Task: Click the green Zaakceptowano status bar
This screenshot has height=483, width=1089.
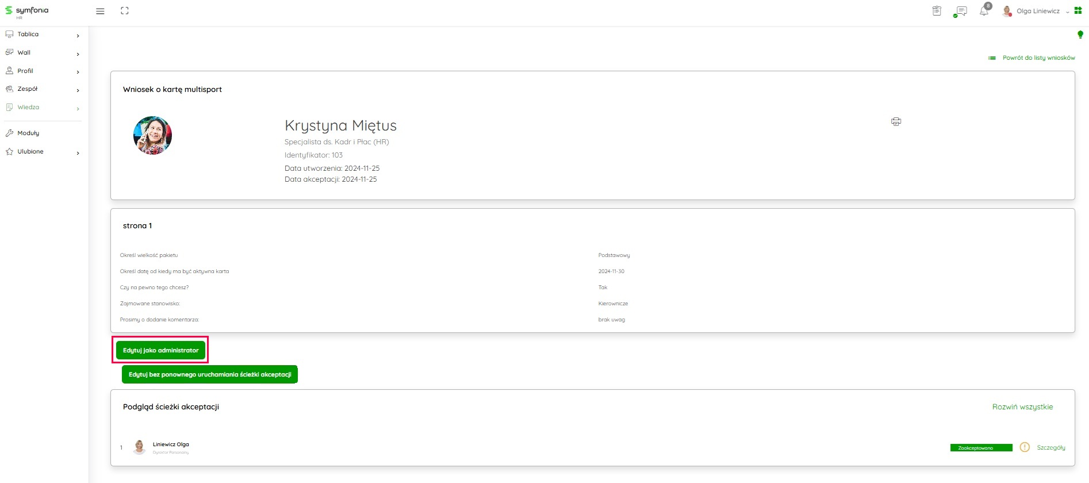Action: point(981,448)
